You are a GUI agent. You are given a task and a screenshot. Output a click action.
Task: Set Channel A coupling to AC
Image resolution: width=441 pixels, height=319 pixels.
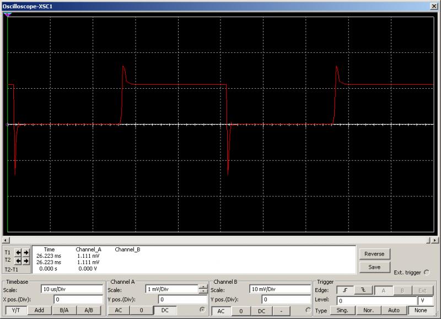(119, 310)
